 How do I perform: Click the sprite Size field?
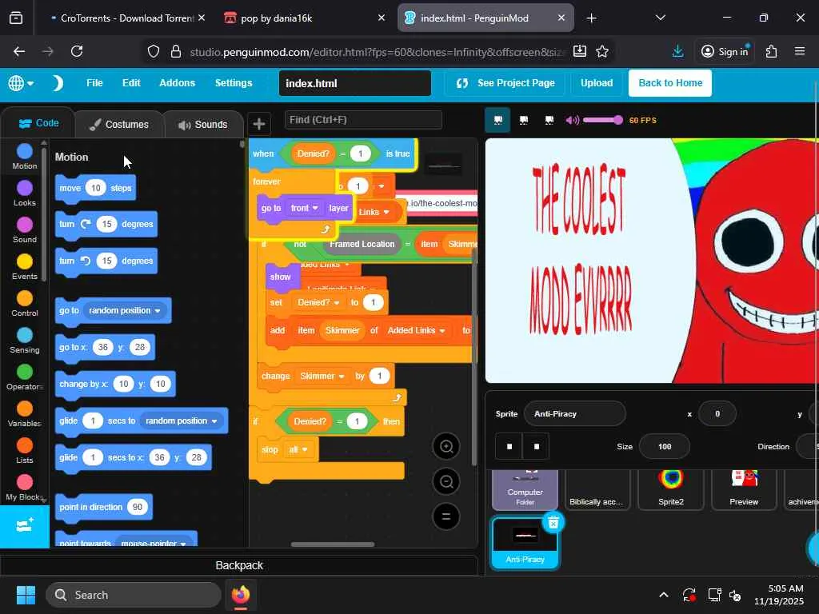665,446
